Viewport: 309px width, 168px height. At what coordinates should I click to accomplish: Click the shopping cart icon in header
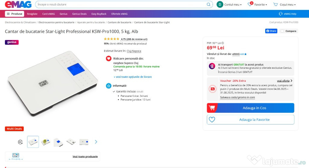coord(276,5)
